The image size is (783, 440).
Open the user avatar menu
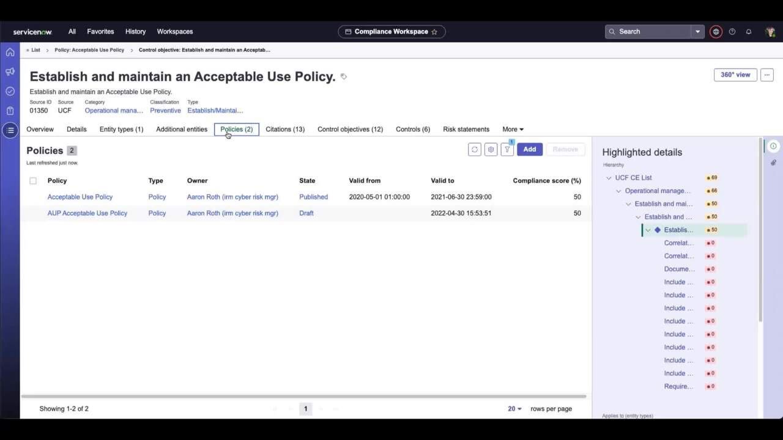click(x=770, y=32)
